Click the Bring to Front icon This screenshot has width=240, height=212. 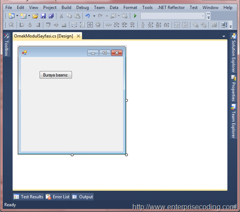pyautogui.click(x=195, y=25)
